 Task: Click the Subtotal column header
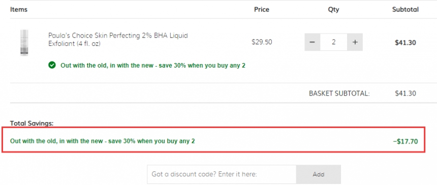tap(405, 10)
